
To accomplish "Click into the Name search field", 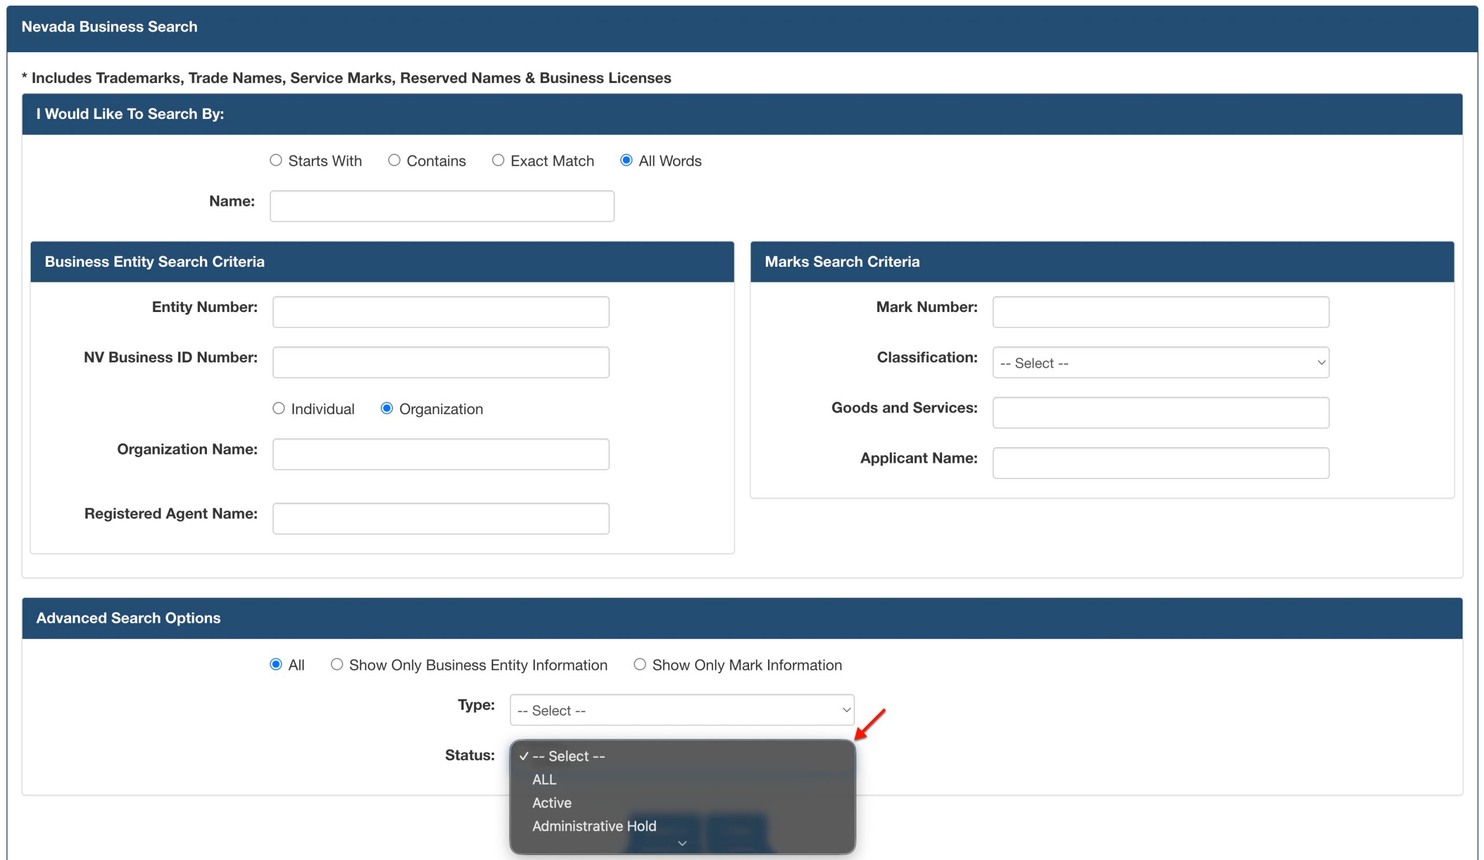I will pos(442,206).
